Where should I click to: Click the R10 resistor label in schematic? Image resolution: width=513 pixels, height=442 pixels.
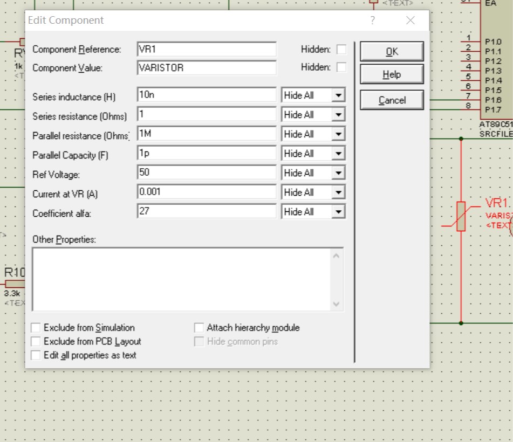tap(15, 272)
